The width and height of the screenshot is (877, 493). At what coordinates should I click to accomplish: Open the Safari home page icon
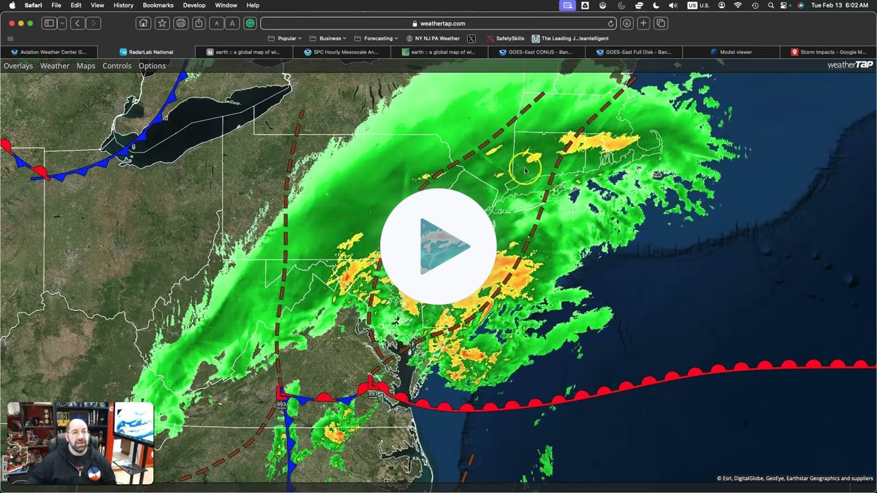(x=143, y=23)
